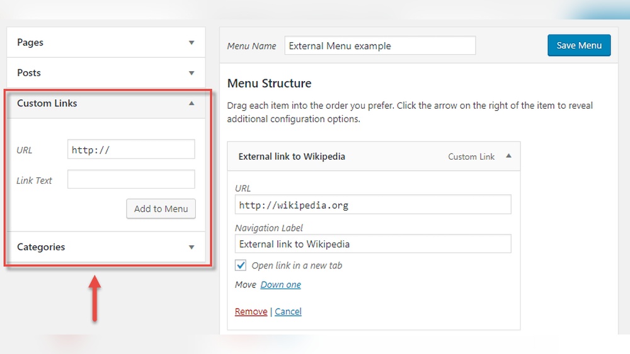Image resolution: width=630 pixels, height=354 pixels.
Task: Open the Pages panel heading
Action: point(30,43)
